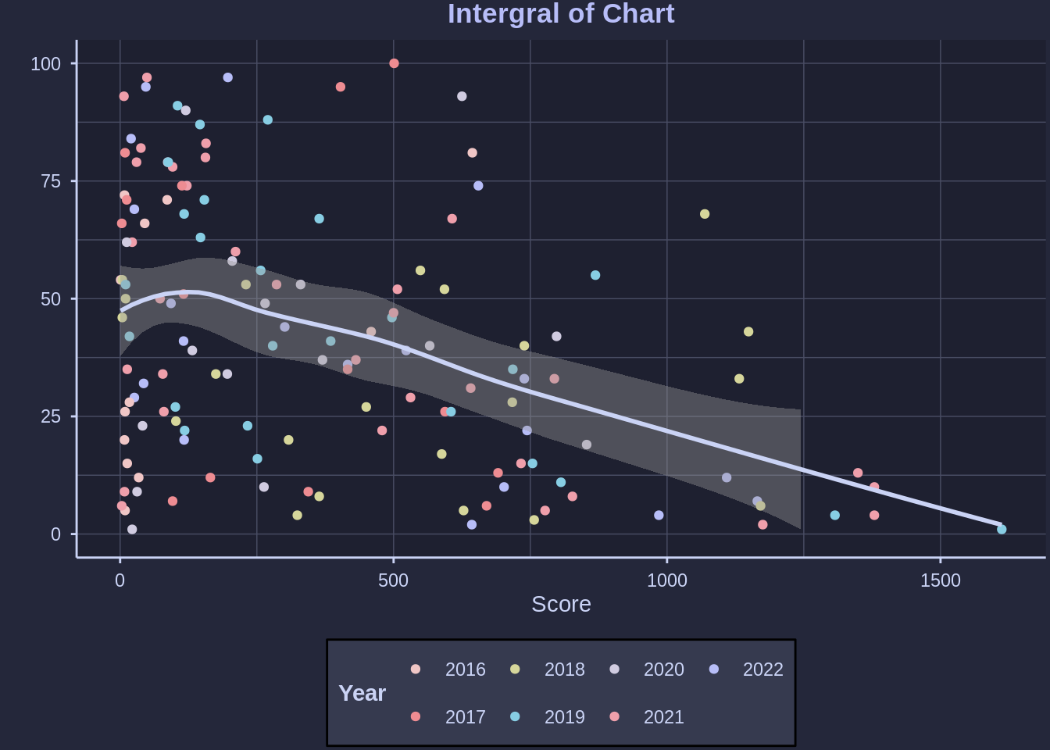Click the yellow data point above score 1000
The height and width of the screenshot is (750, 1050).
tap(705, 214)
